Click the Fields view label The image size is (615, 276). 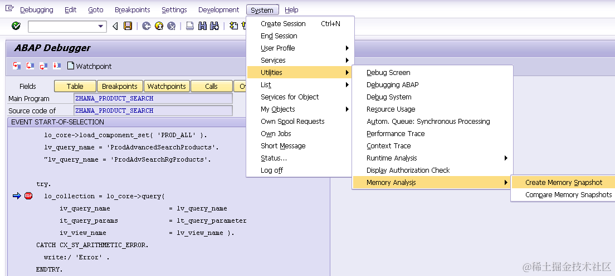click(x=27, y=87)
